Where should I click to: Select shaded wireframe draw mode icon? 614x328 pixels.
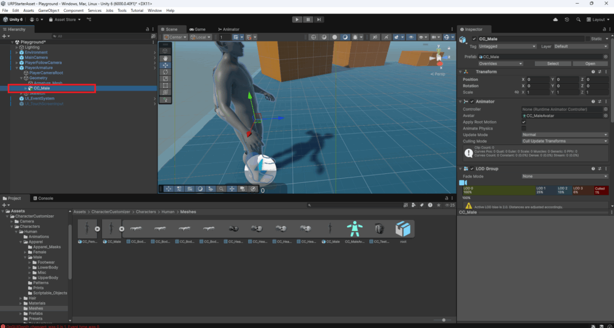tap(324, 37)
